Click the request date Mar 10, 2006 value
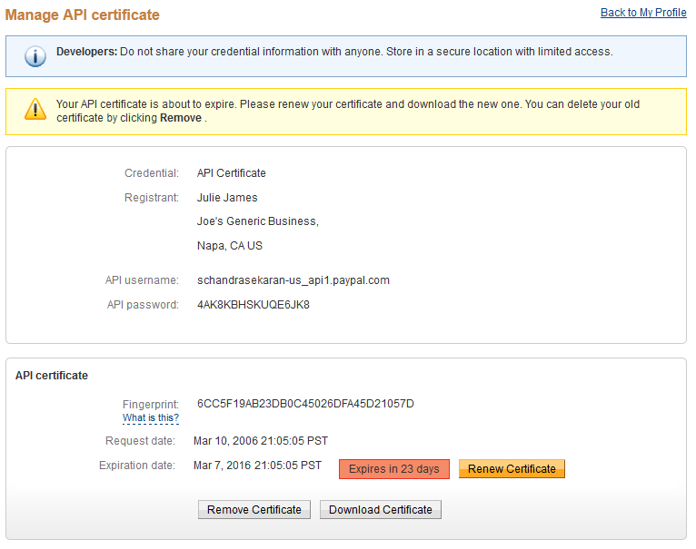696x549 pixels. pyautogui.click(x=261, y=441)
